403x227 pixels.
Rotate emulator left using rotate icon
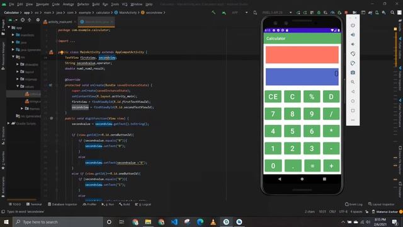pos(353,54)
